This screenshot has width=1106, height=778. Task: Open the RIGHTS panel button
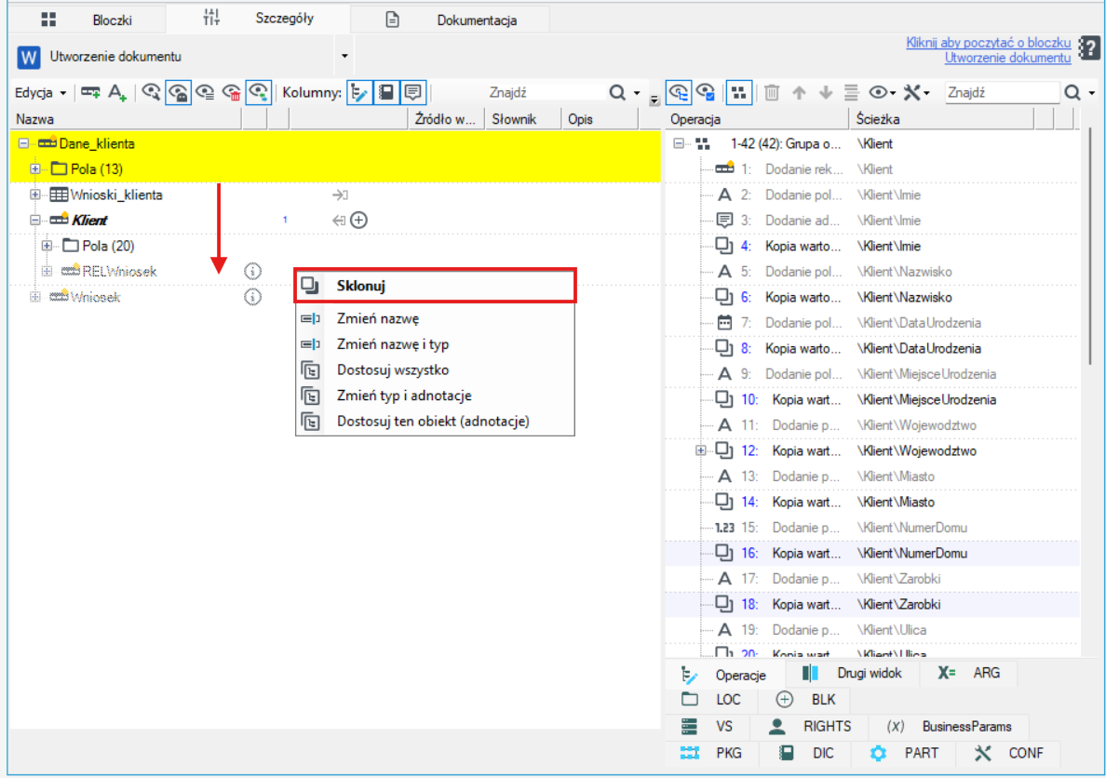click(x=810, y=727)
